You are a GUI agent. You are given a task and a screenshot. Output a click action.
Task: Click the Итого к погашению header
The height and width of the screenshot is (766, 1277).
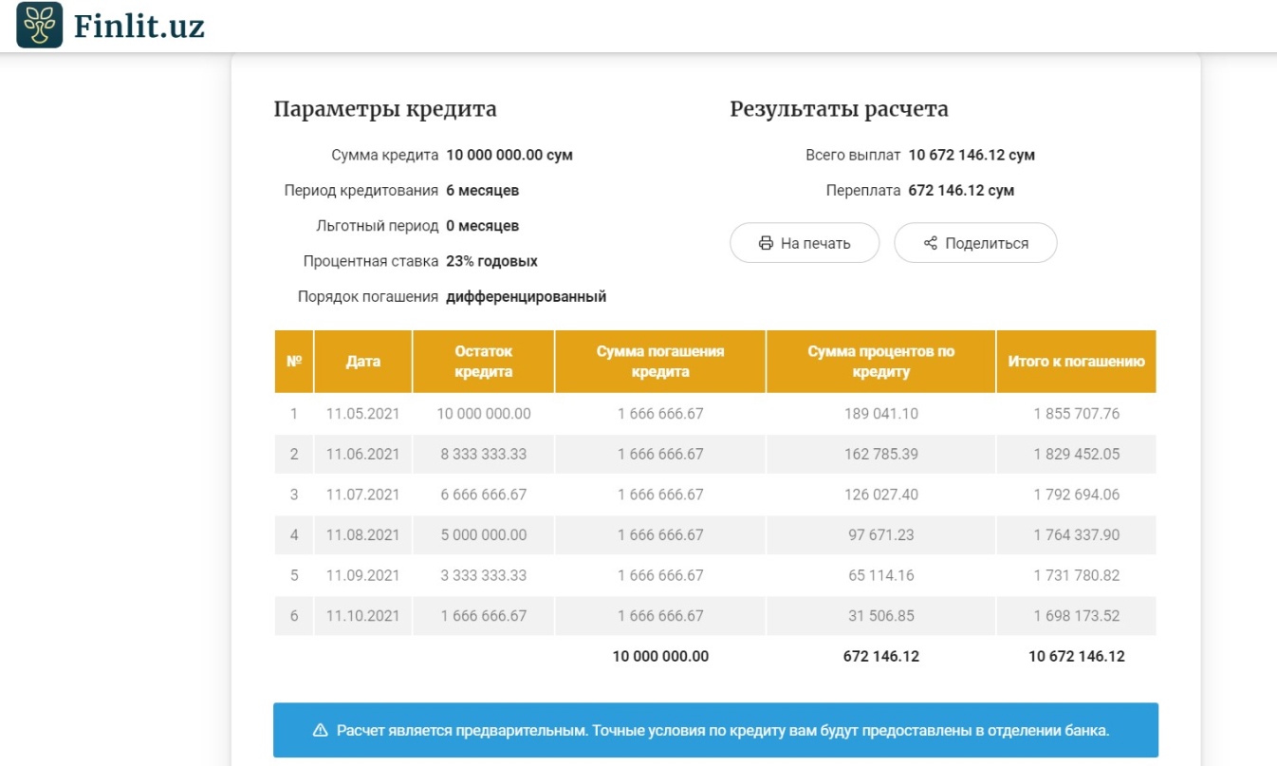pyautogui.click(x=1076, y=362)
